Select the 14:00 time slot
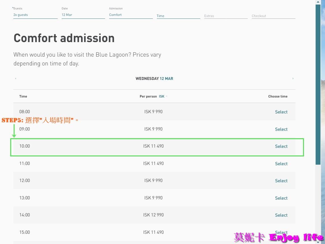 pyautogui.click(x=281, y=215)
